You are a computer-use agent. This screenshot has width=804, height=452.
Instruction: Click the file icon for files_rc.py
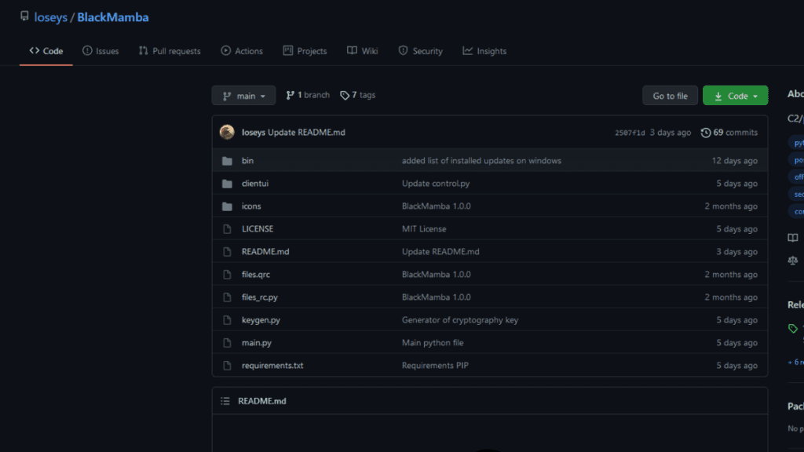click(227, 297)
